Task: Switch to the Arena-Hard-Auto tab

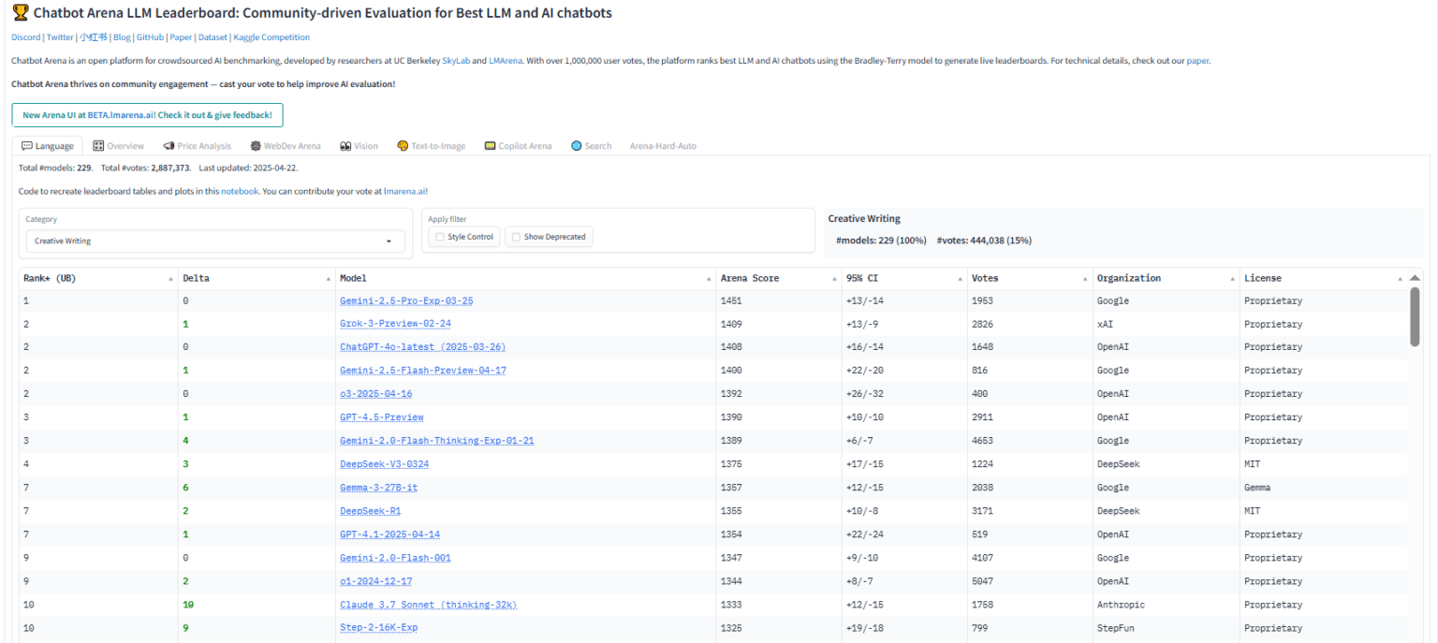Action: point(662,146)
